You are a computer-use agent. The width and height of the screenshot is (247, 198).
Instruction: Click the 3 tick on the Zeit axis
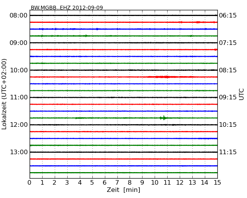(67, 182)
